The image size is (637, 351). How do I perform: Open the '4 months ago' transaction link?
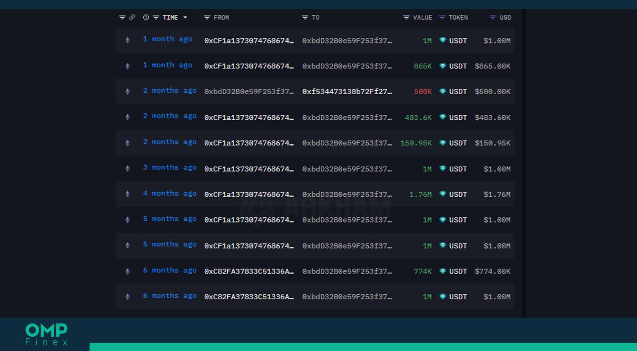point(170,194)
